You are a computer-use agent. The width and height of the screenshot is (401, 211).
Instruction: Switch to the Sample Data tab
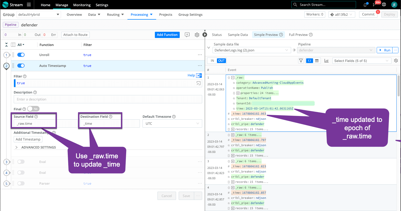click(238, 35)
